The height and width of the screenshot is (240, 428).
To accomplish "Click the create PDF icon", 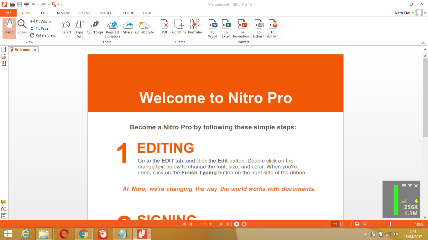I will [164, 24].
